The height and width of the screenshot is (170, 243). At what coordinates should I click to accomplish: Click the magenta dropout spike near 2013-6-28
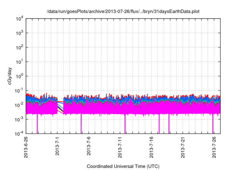click(x=37, y=124)
